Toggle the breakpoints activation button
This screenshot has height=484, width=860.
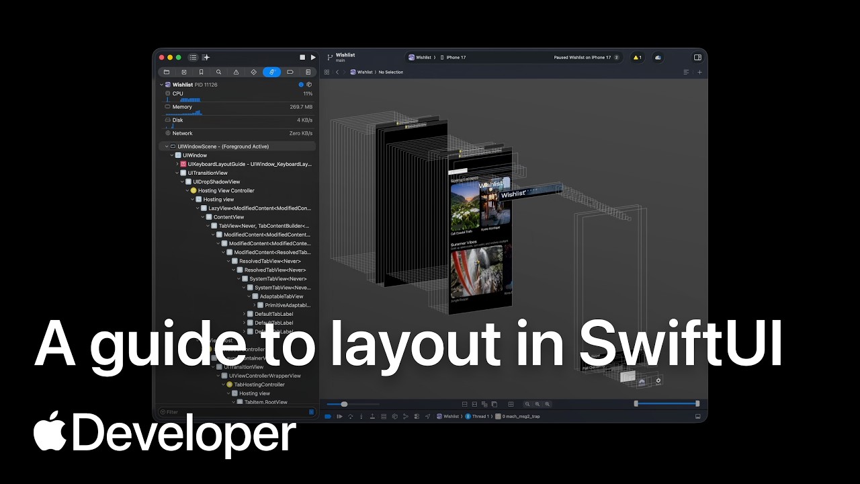328,417
